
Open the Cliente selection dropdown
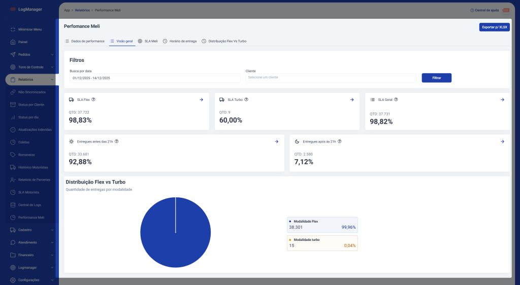click(x=331, y=78)
